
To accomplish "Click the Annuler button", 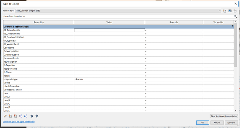I will pyautogui.click(x=217, y=123).
